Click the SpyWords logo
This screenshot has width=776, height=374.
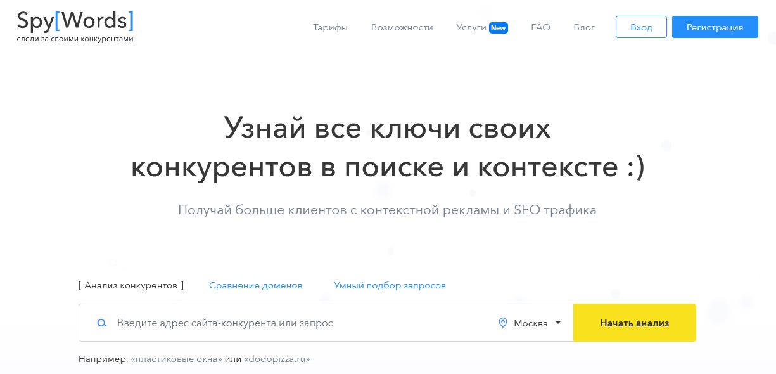(x=75, y=26)
